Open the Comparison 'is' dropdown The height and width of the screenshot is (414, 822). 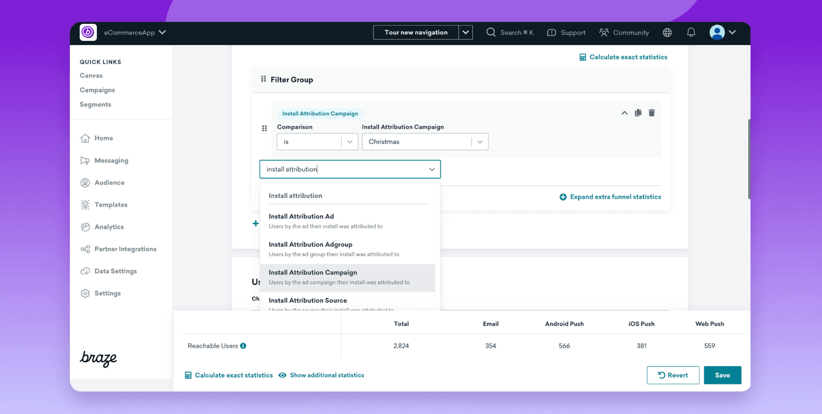point(317,142)
